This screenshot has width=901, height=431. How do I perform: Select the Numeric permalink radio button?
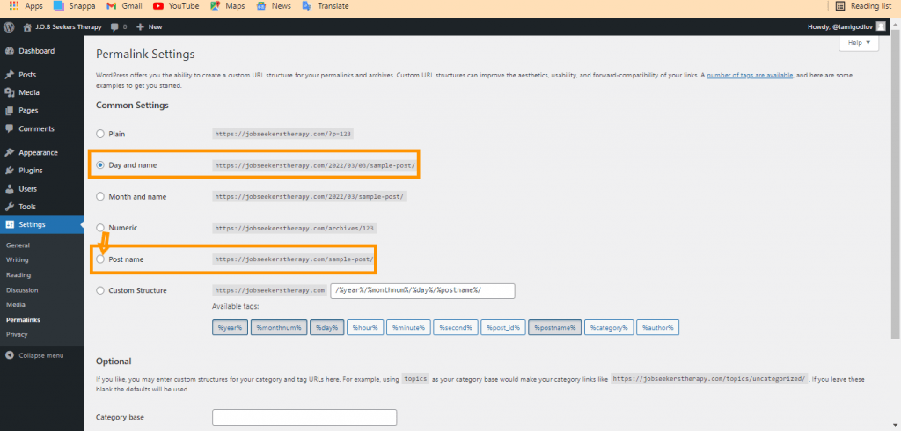(x=100, y=228)
